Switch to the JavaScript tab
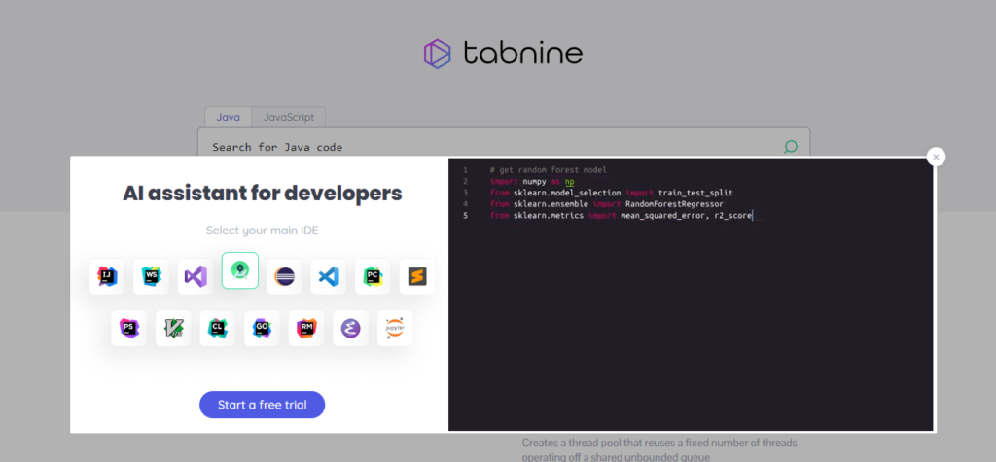 click(x=288, y=117)
